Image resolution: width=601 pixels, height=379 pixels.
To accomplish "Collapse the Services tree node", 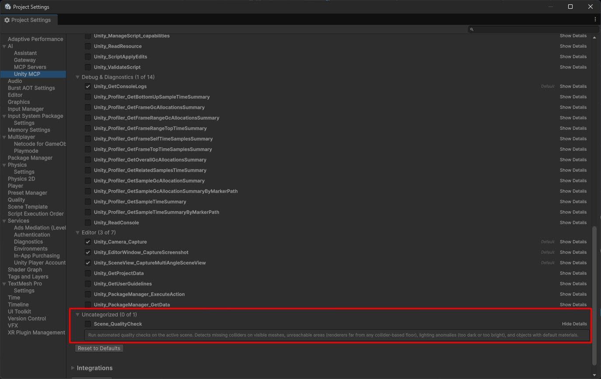I will (x=4, y=221).
